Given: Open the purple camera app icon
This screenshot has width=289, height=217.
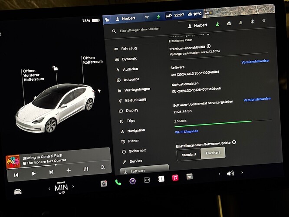Looking at the screenshot, I should tap(132, 181).
